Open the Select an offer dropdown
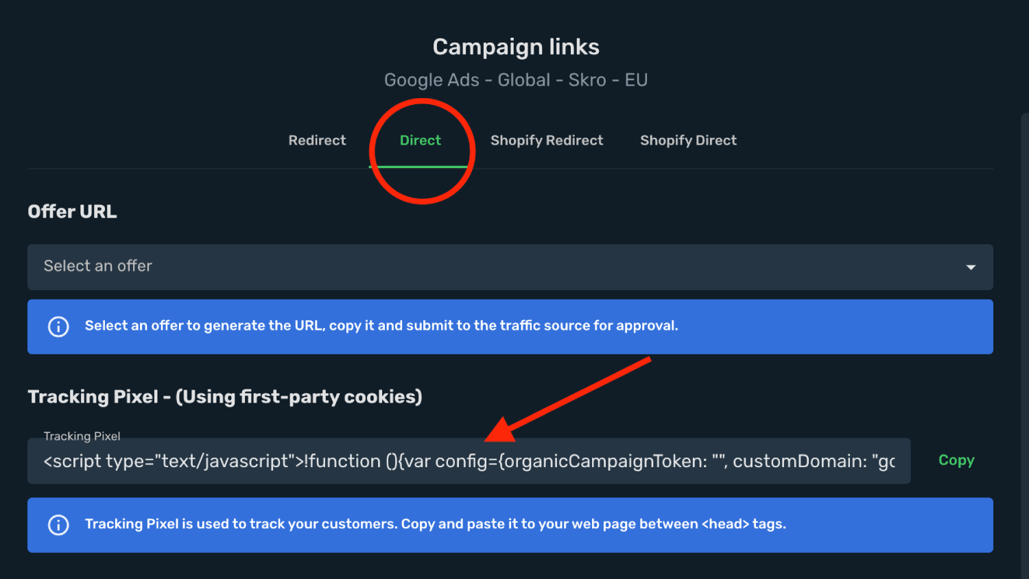The width and height of the screenshot is (1029, 579). 510,267
